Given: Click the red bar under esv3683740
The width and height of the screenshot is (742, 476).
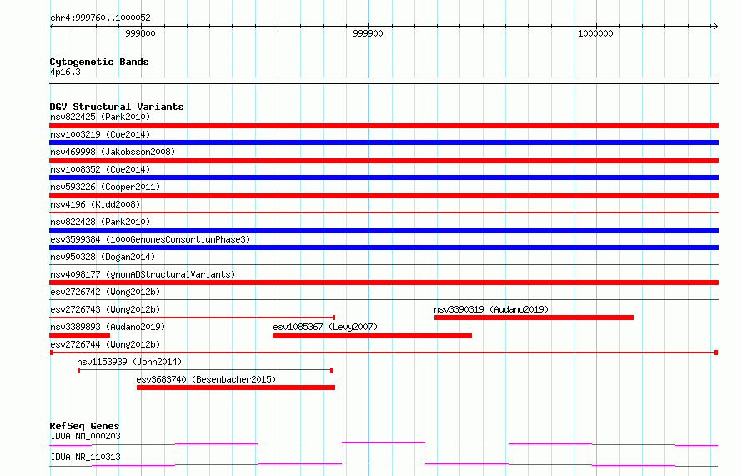Looking at the screenshot, I should [x=236, y=388].
